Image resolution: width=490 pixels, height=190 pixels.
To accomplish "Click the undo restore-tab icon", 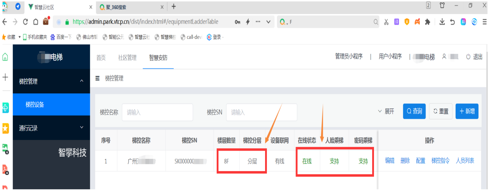I will pyautogui.click(x=452, y=22).
